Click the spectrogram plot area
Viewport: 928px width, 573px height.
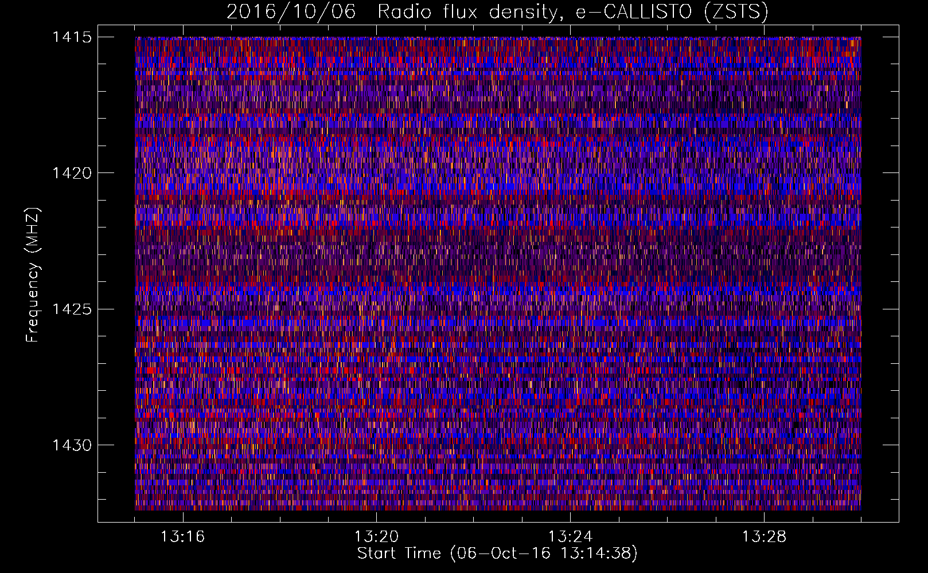coord(498,273)
